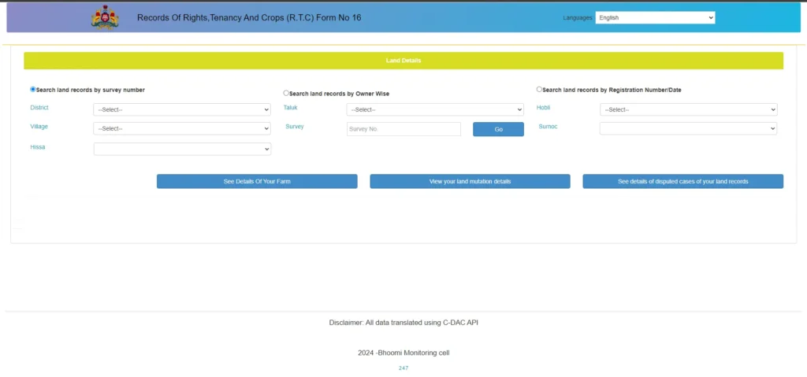The height and width of the screenshot is (377, 807).
Task: Select search by Registration Number/Date option
Action: [539, 90]
